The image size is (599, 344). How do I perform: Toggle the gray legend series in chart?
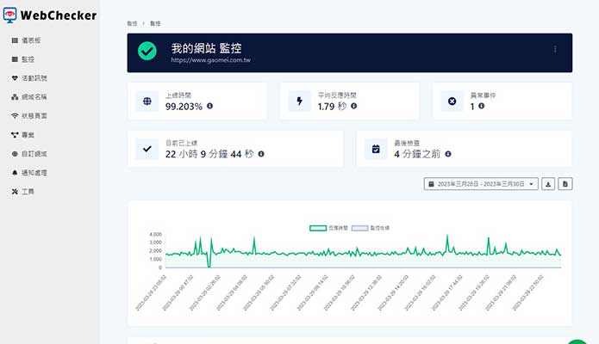(369, 228)
